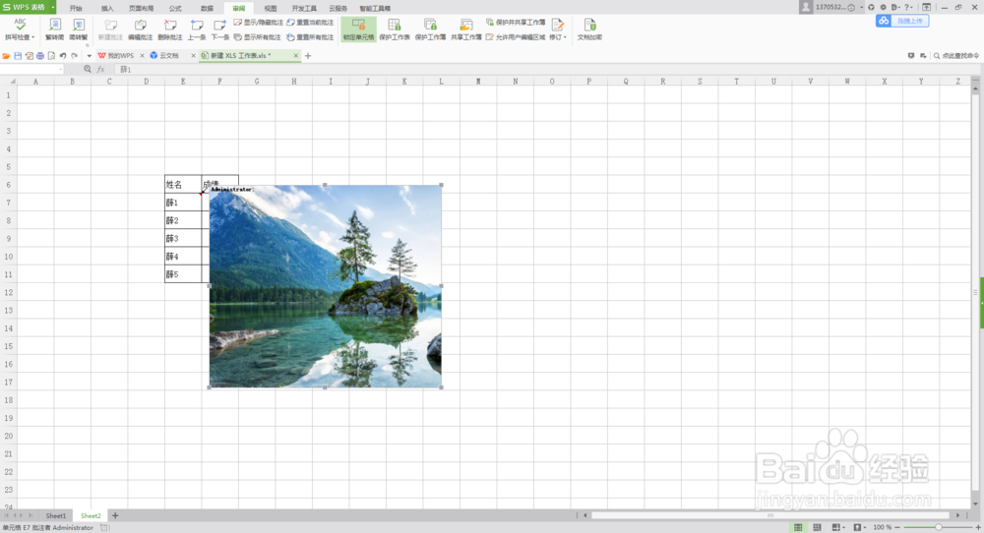Open the 云服务 ribbon tab
The width and height of the screenshot is (984, 533).
tap(338, 8)
